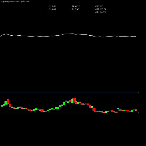The image size is (146, 146).
Task: Click the NASDAQ NESRW chart title
Action: coord(22,2)
